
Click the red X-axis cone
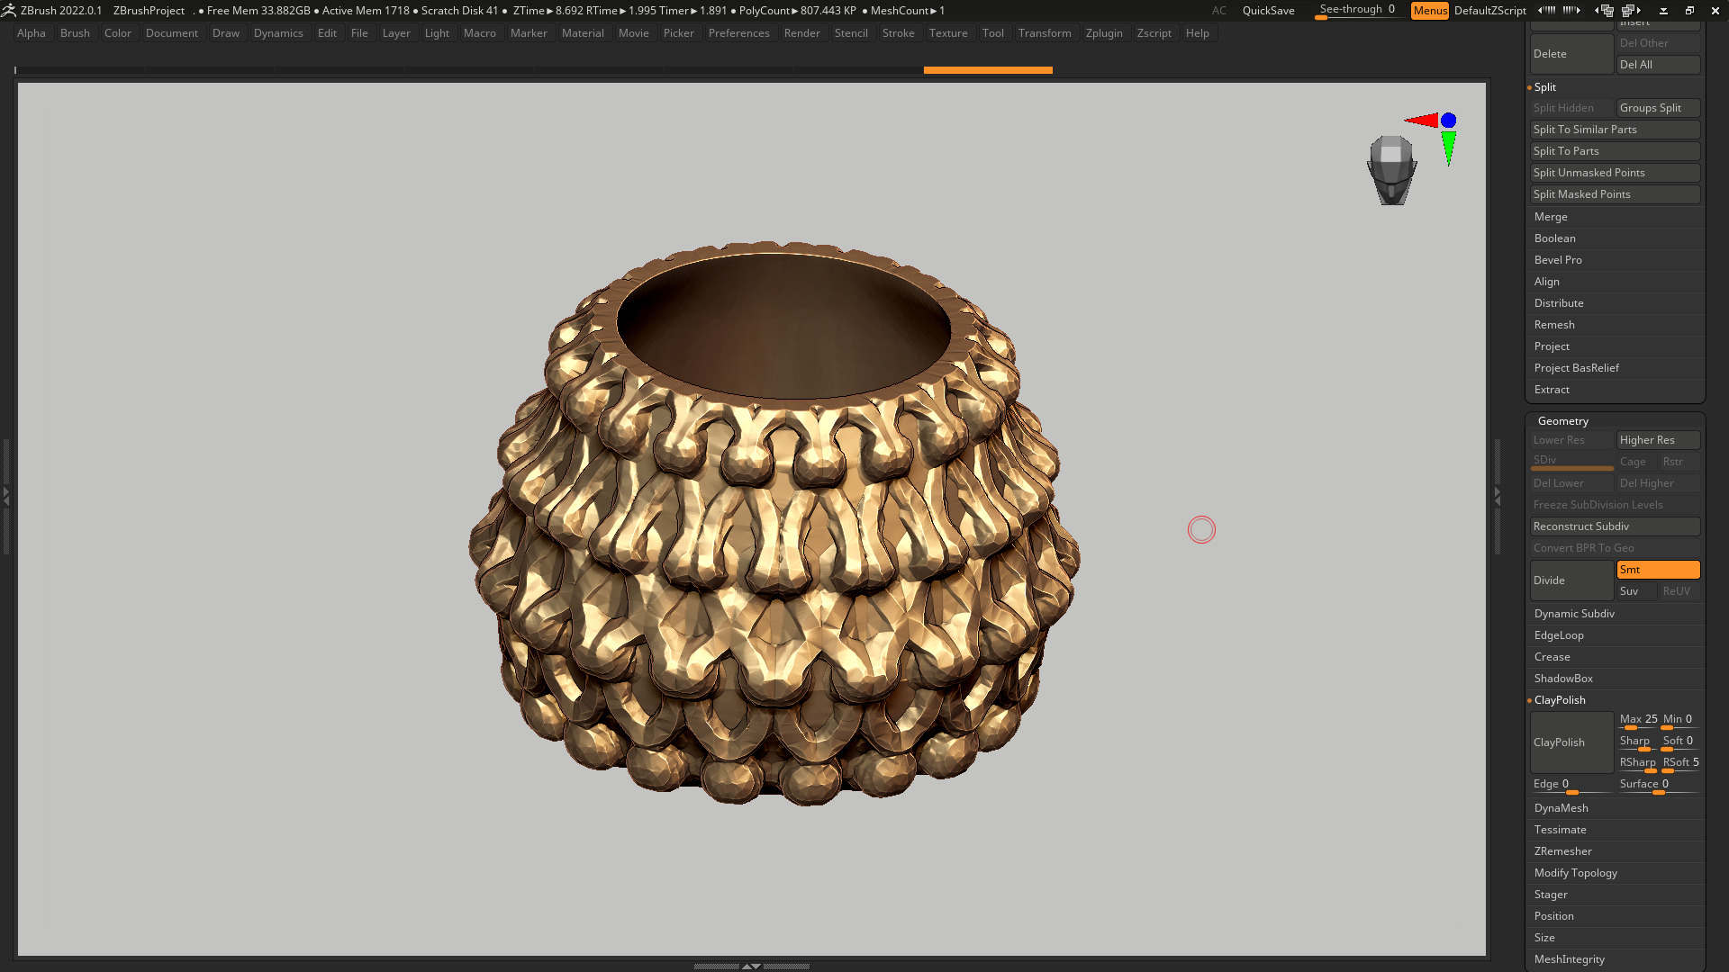1422,120
